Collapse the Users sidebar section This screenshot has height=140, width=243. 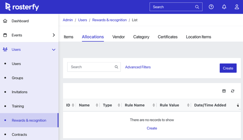tap(54, 50)
